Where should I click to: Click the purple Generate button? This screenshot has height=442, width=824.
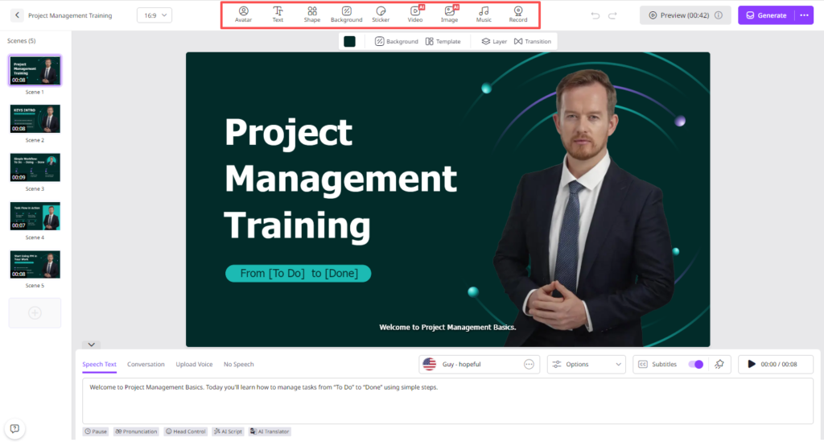coord(766,15)
